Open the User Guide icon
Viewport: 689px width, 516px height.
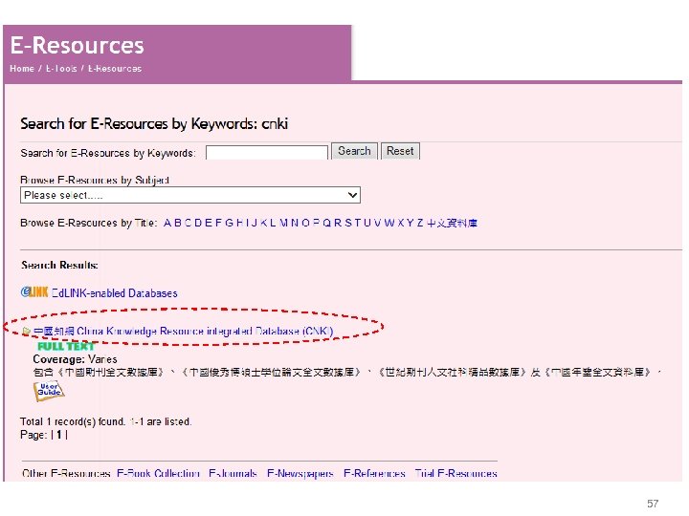[49, 391]
